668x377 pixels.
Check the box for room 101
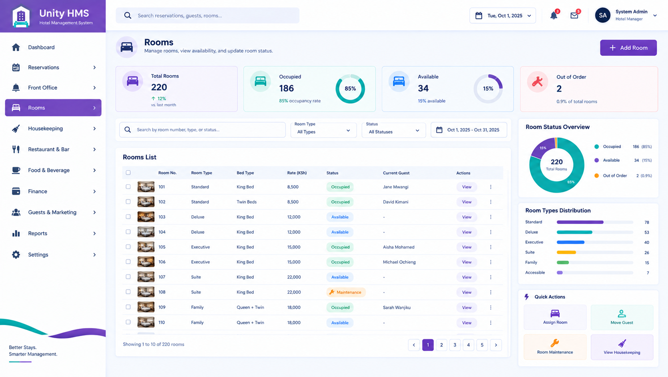click(x=128, y=186)
